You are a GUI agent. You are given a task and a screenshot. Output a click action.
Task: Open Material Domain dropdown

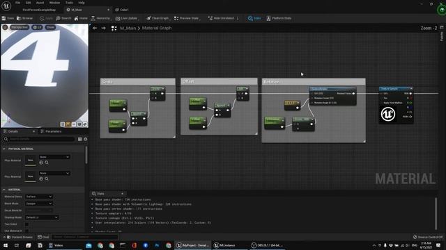[39, 197]
